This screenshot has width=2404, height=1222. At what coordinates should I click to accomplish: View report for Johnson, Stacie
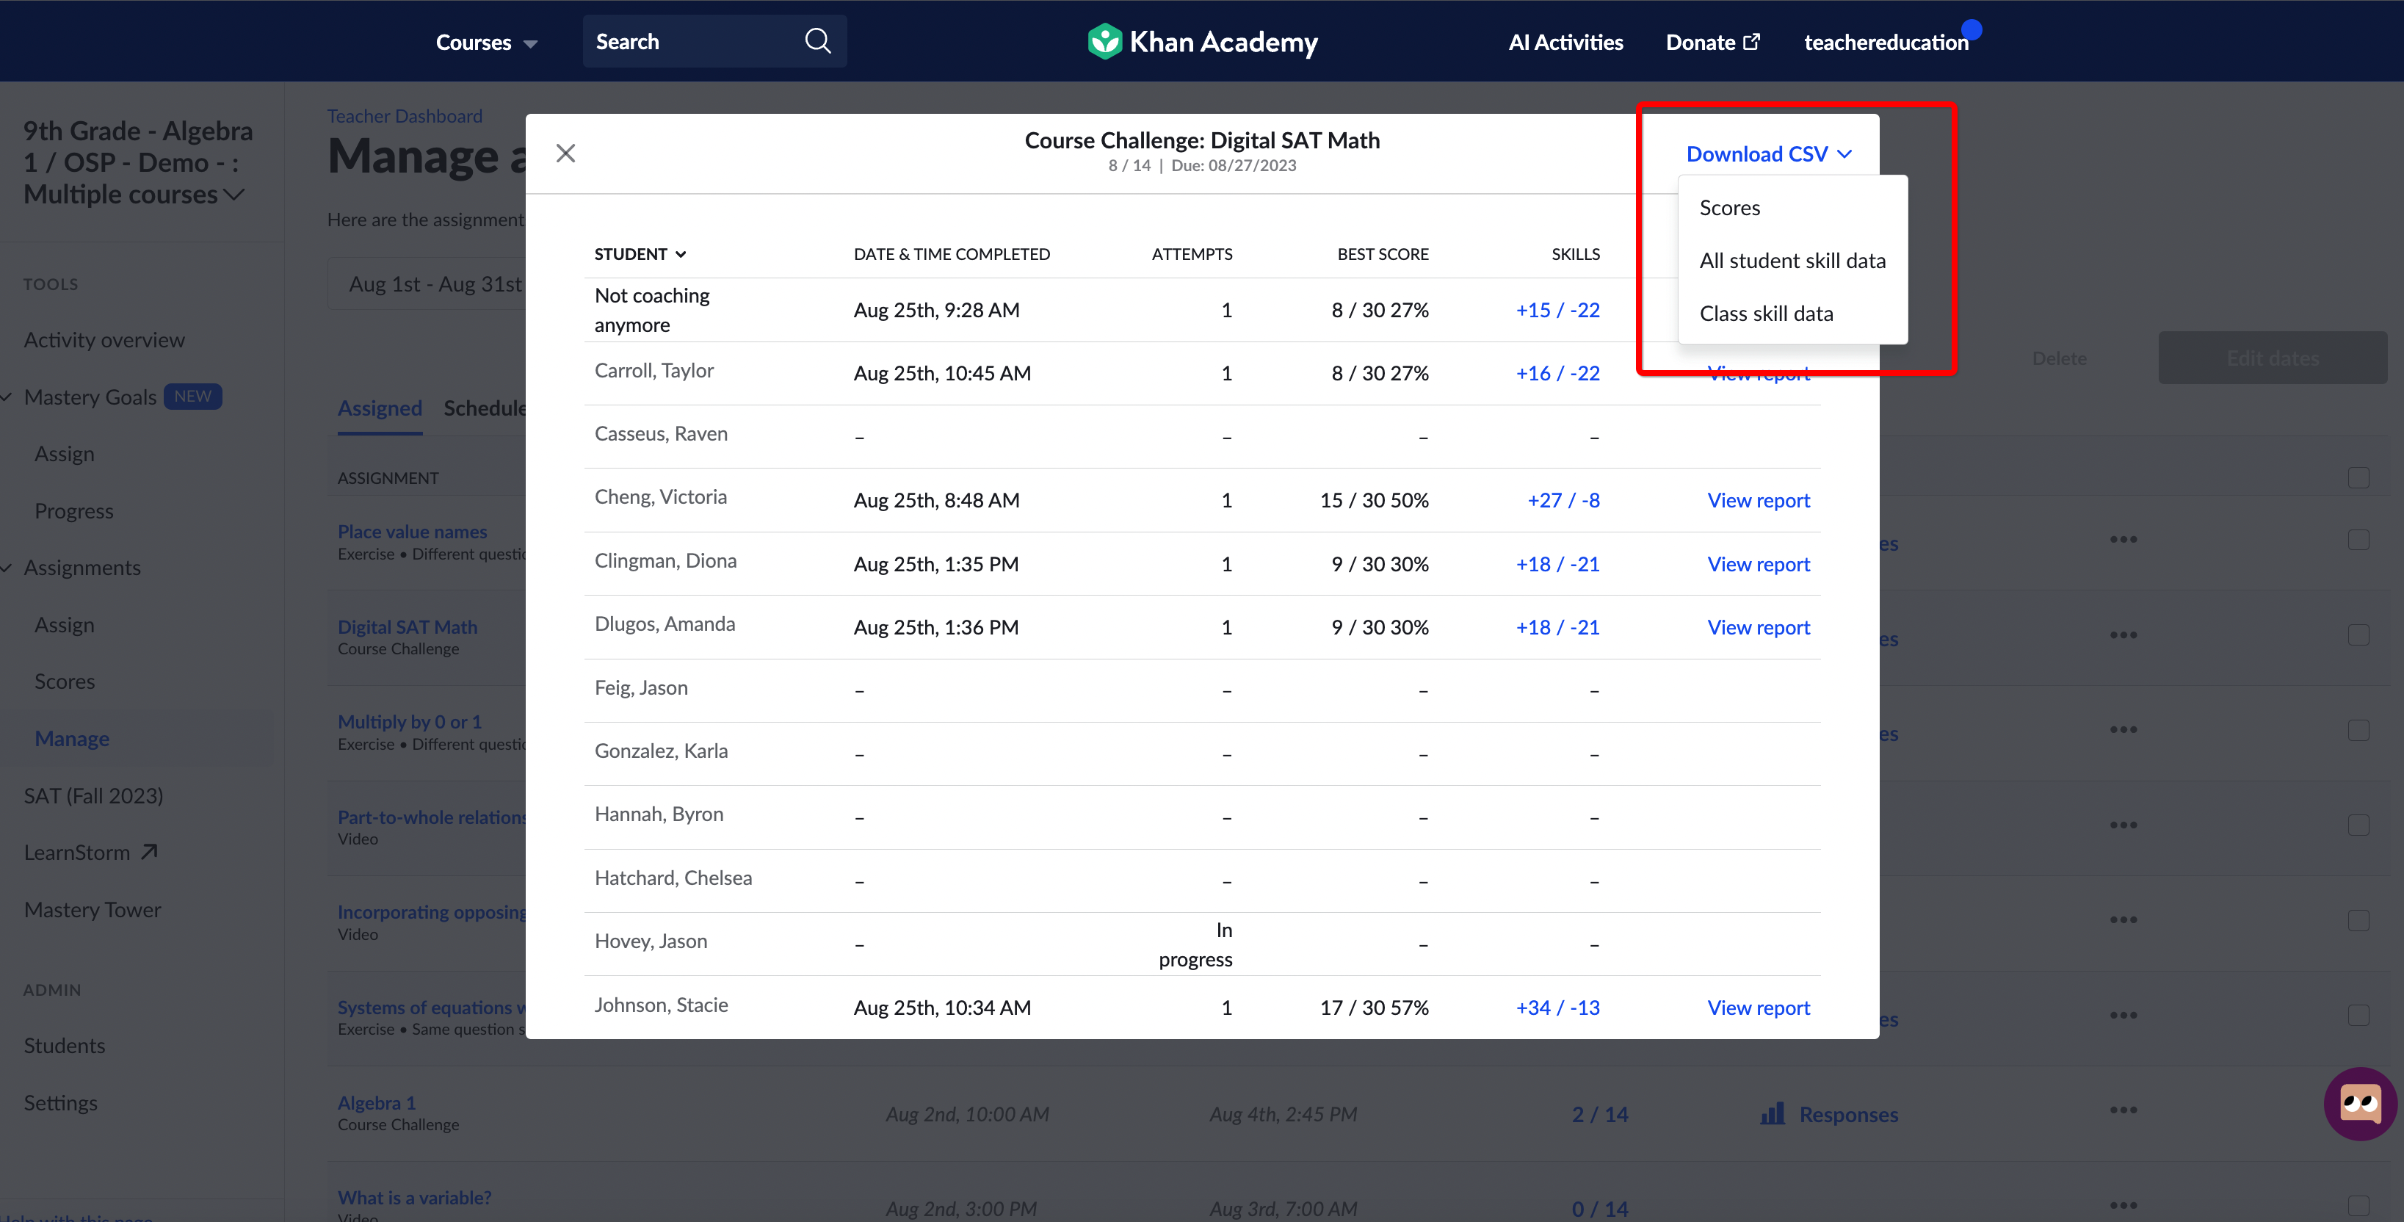[x=1758, y=1008]
